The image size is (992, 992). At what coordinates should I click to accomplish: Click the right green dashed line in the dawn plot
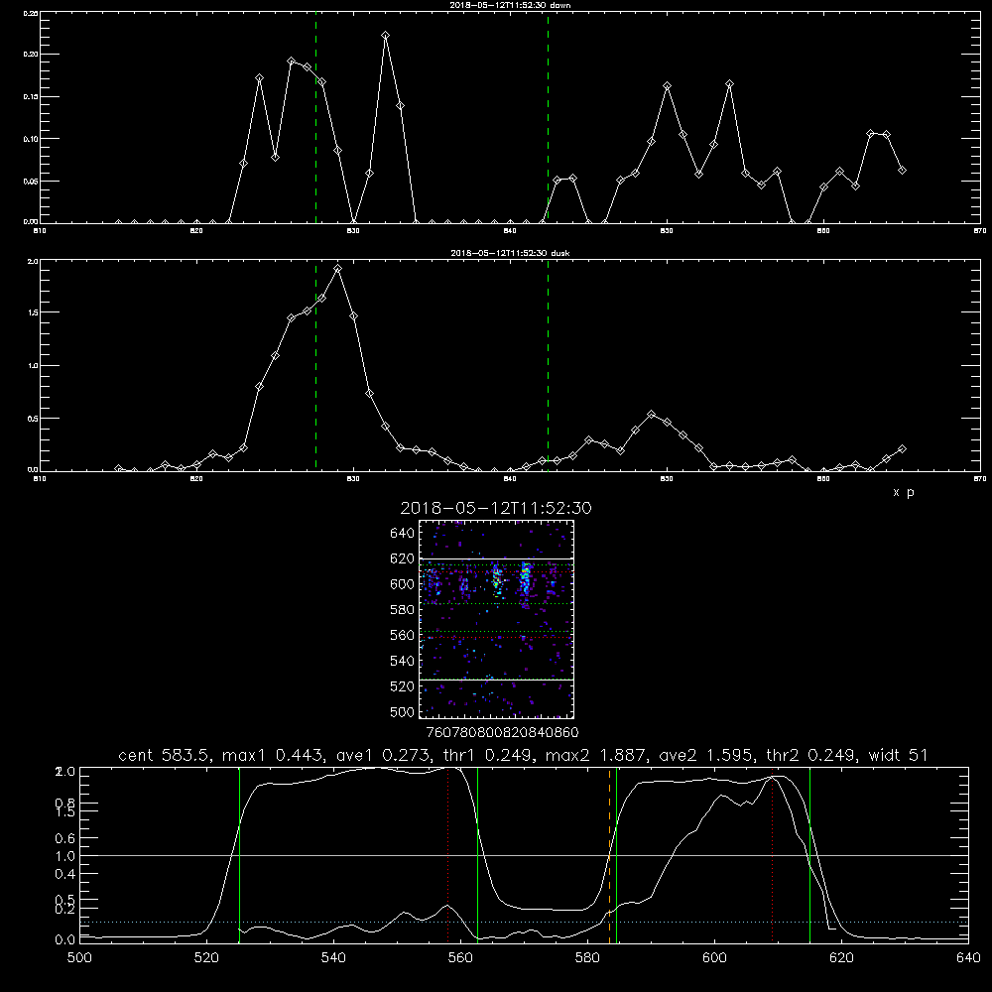point(548,117)
